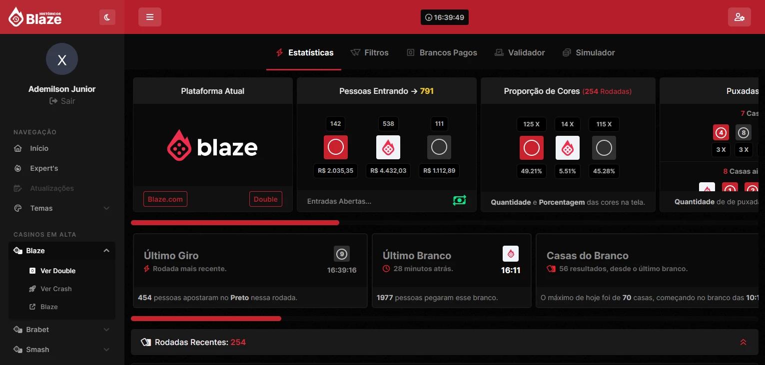
Task: Click the Ademilson Junior username
Action: 62,89
